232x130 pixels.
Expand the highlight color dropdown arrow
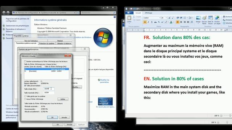tap(168, 22)
